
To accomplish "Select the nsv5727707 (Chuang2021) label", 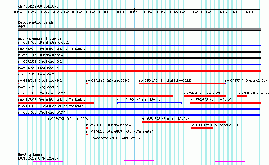I will pyautogui.click(x=246, y=81).
